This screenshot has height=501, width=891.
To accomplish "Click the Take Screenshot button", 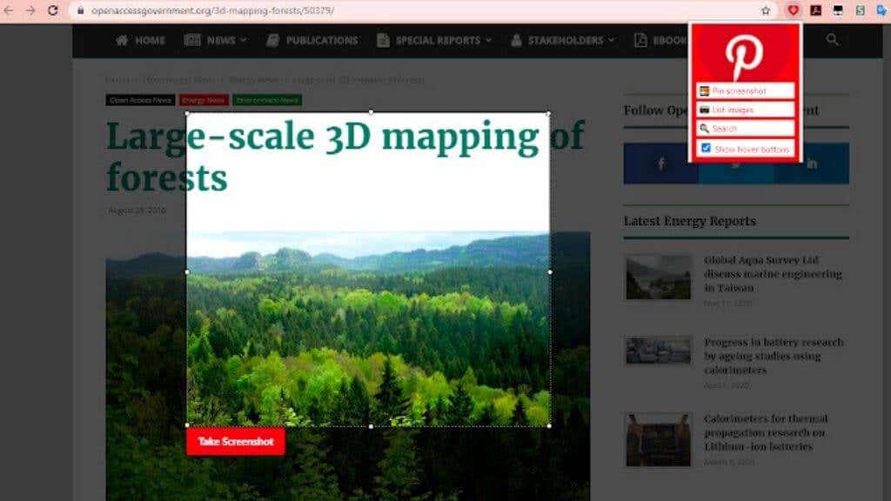I will click(x=236, y=441).
